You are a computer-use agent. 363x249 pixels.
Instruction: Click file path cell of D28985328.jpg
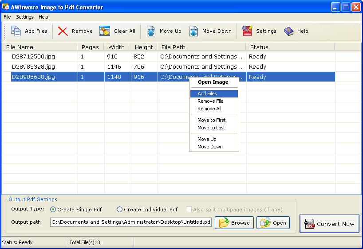point(201,67)
